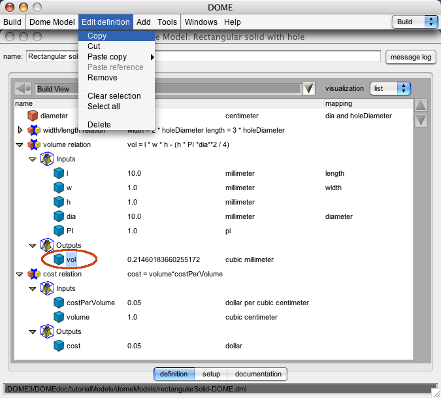Choose Clear selection from the menu
This screenshot has height=398, width=441.
[x=117, y=96]
